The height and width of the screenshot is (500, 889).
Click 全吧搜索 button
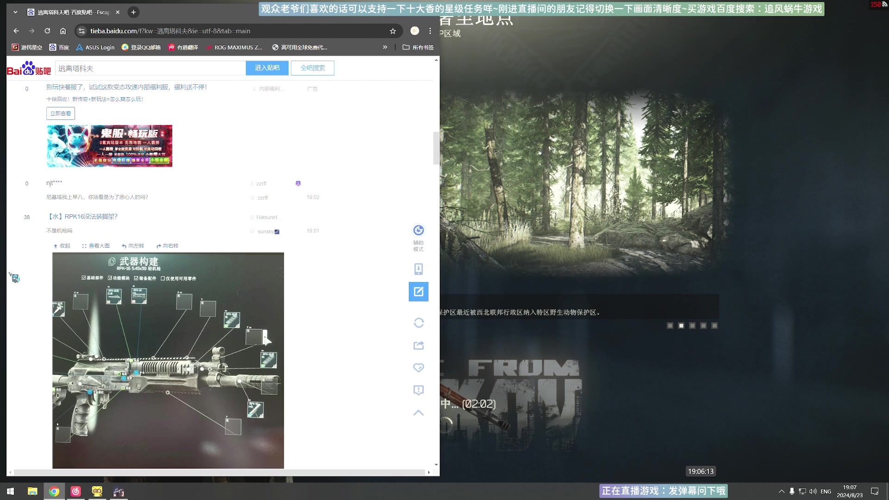(313, 68)
